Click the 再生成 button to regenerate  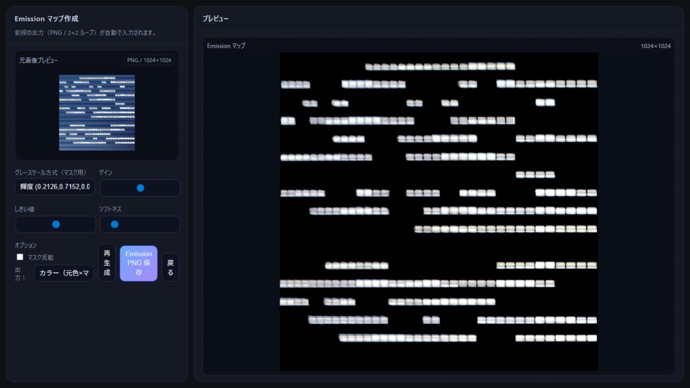tap(105, 263)
